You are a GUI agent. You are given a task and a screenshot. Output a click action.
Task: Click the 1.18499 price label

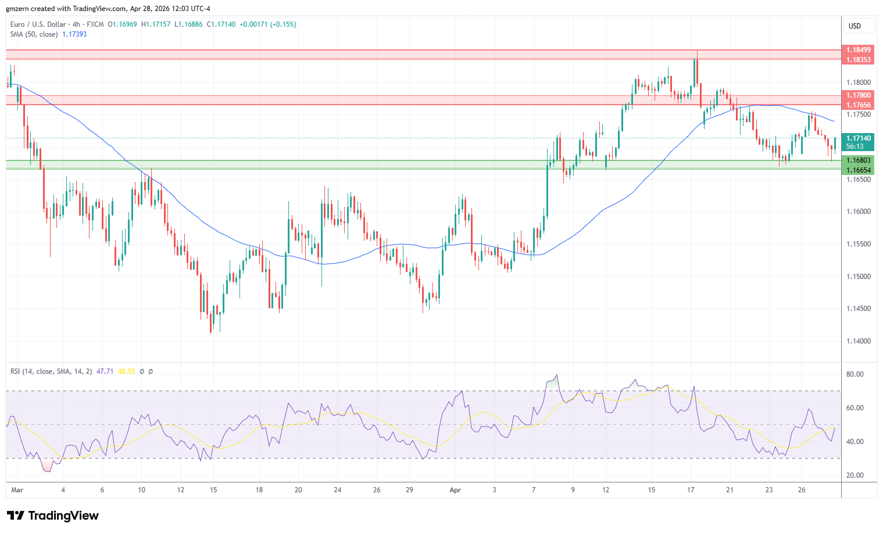pos(858,50)
